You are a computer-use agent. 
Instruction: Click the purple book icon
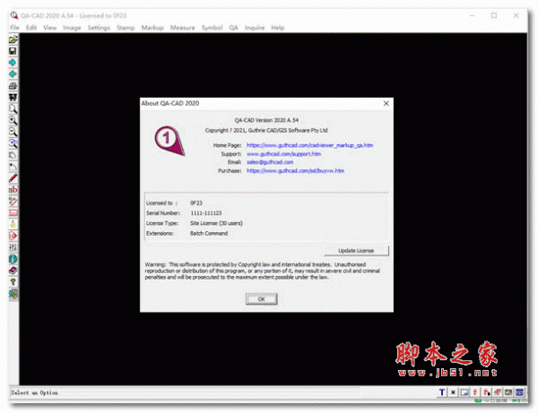13,271
